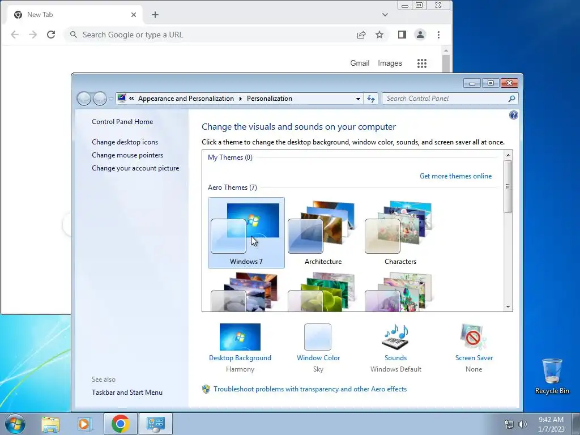Select the Windows 7 theme
This screenshot has width=580, height=435.
tap(246, 233)
